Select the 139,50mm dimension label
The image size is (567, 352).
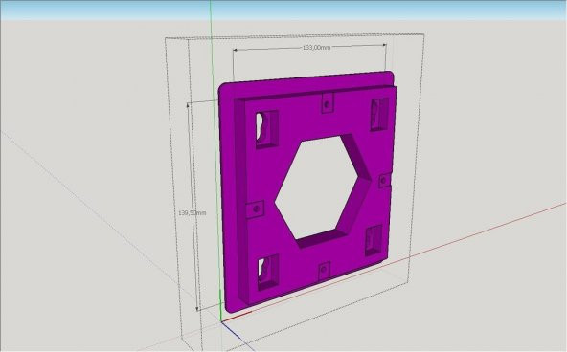pyautogui.click(x=192, y=213)
